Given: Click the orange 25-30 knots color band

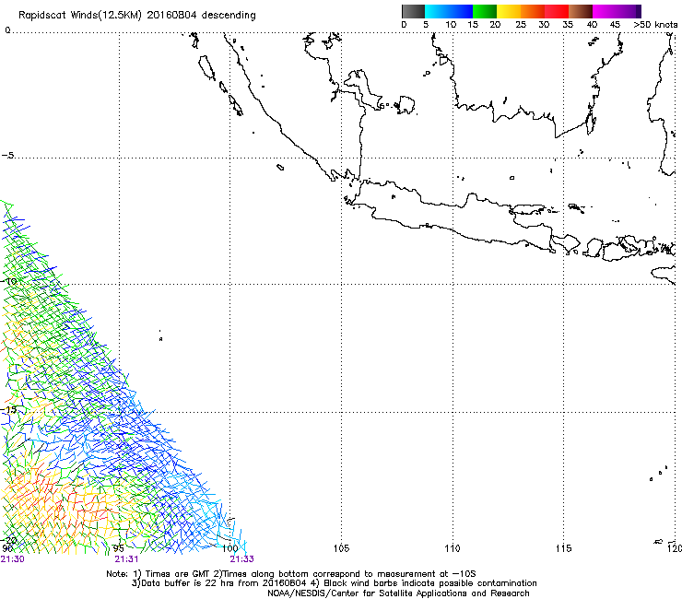Looking at the screenshot, I should click(533, 11).
